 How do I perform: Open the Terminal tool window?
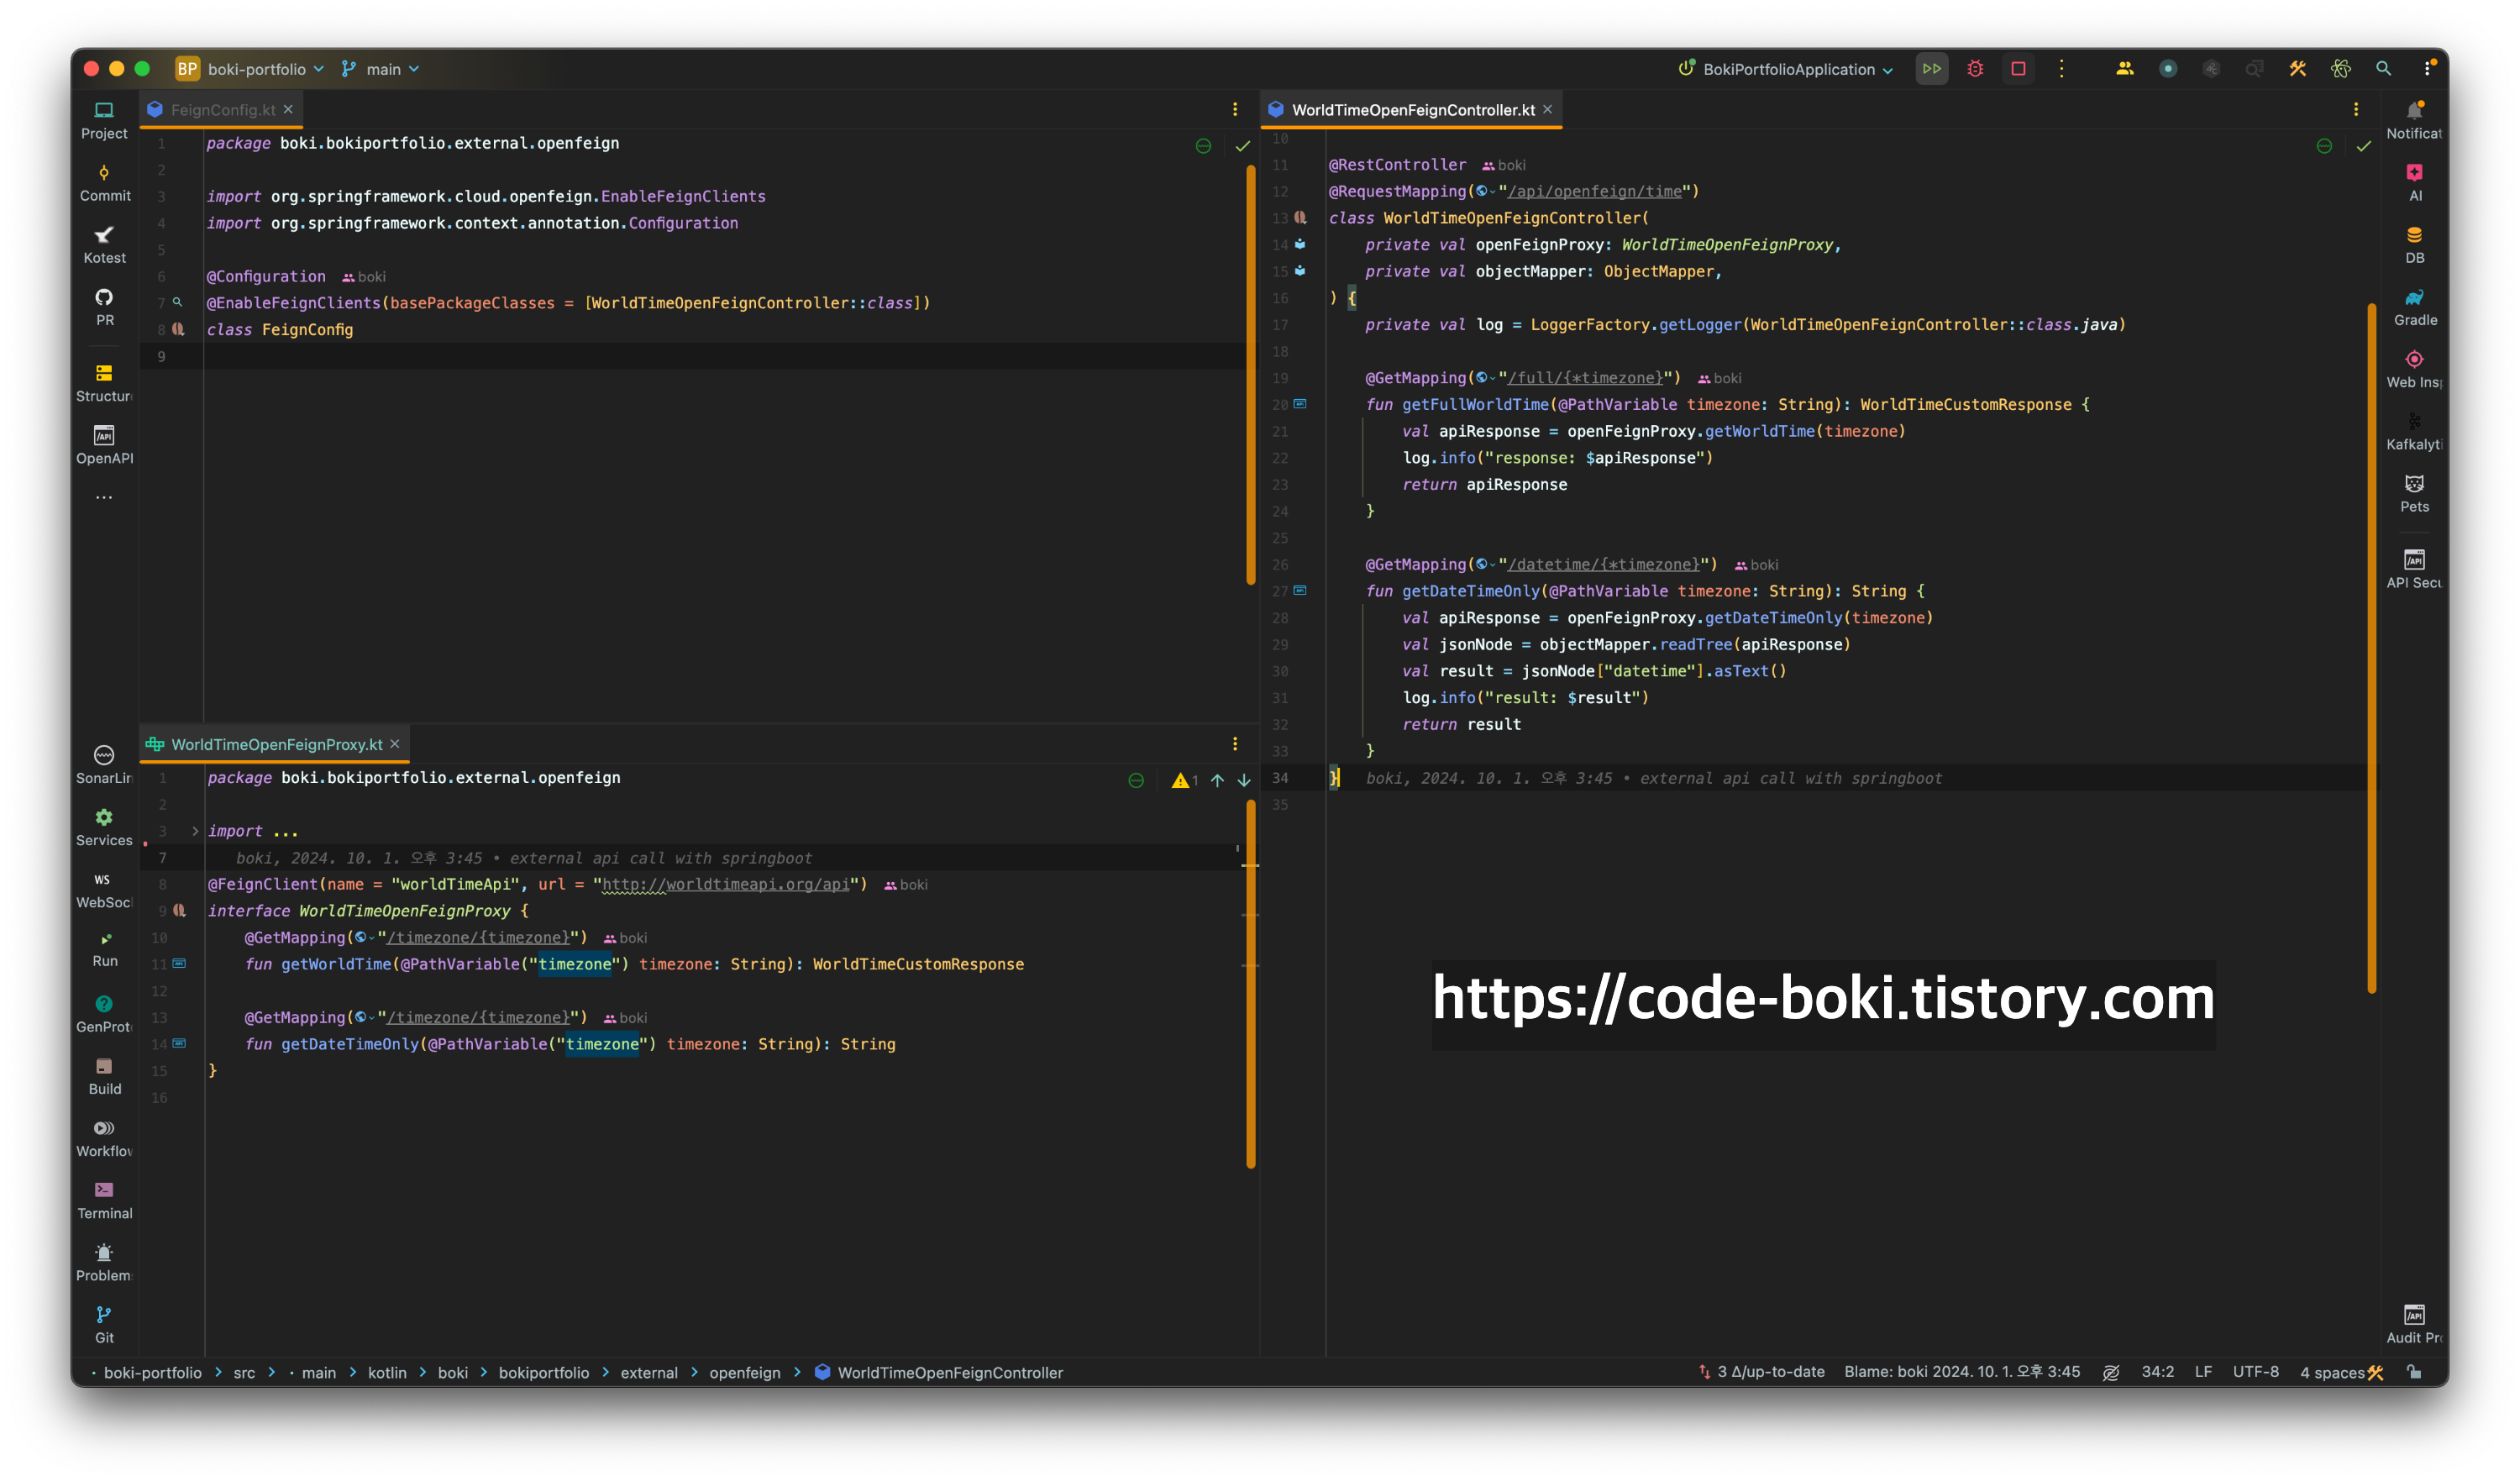click(x=104, y=1199)
